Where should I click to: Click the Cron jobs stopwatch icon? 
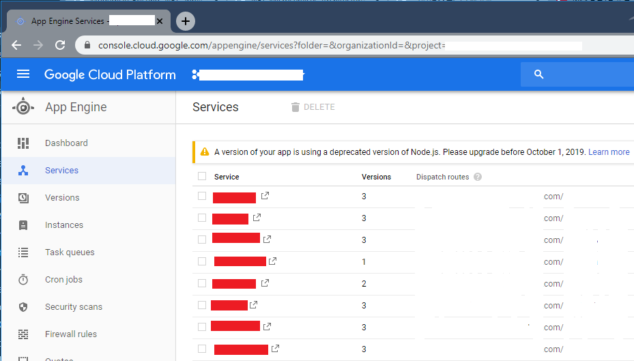(x=23, y=279)
